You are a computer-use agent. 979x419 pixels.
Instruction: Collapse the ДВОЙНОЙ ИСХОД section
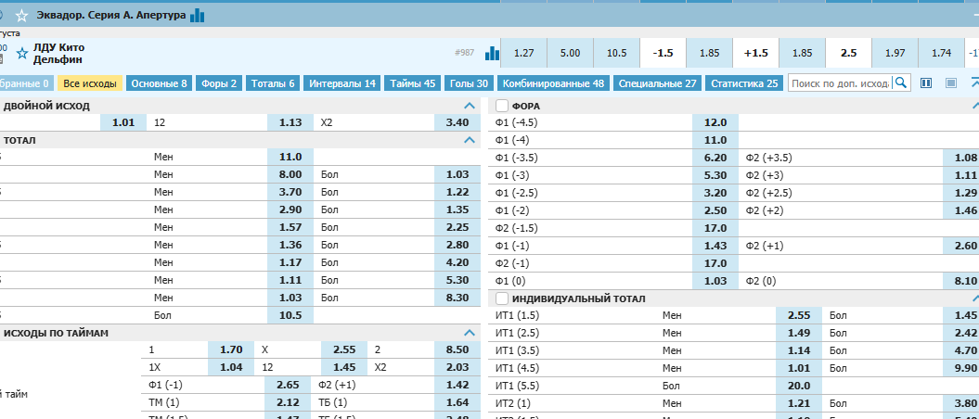coord(470,106)
